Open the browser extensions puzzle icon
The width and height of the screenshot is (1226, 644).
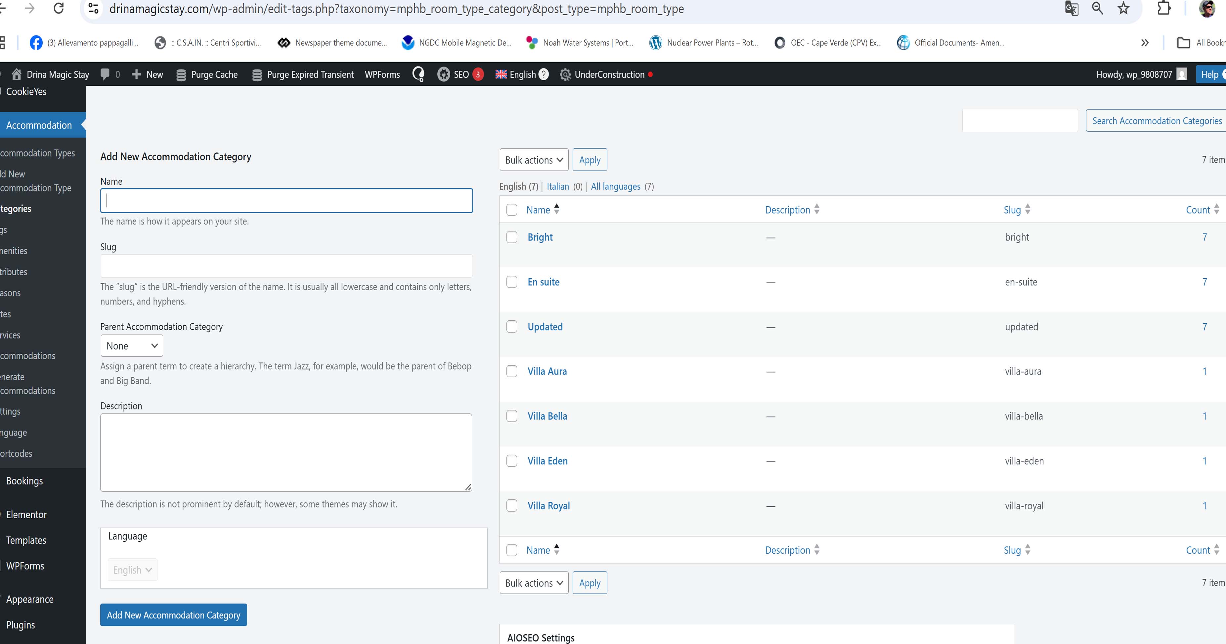[x=1163, y=8]
